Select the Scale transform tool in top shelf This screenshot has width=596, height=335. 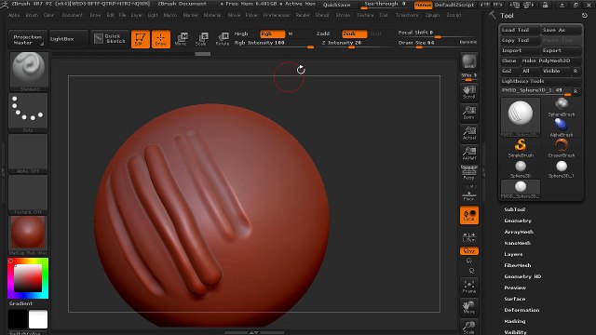(201, 39)
